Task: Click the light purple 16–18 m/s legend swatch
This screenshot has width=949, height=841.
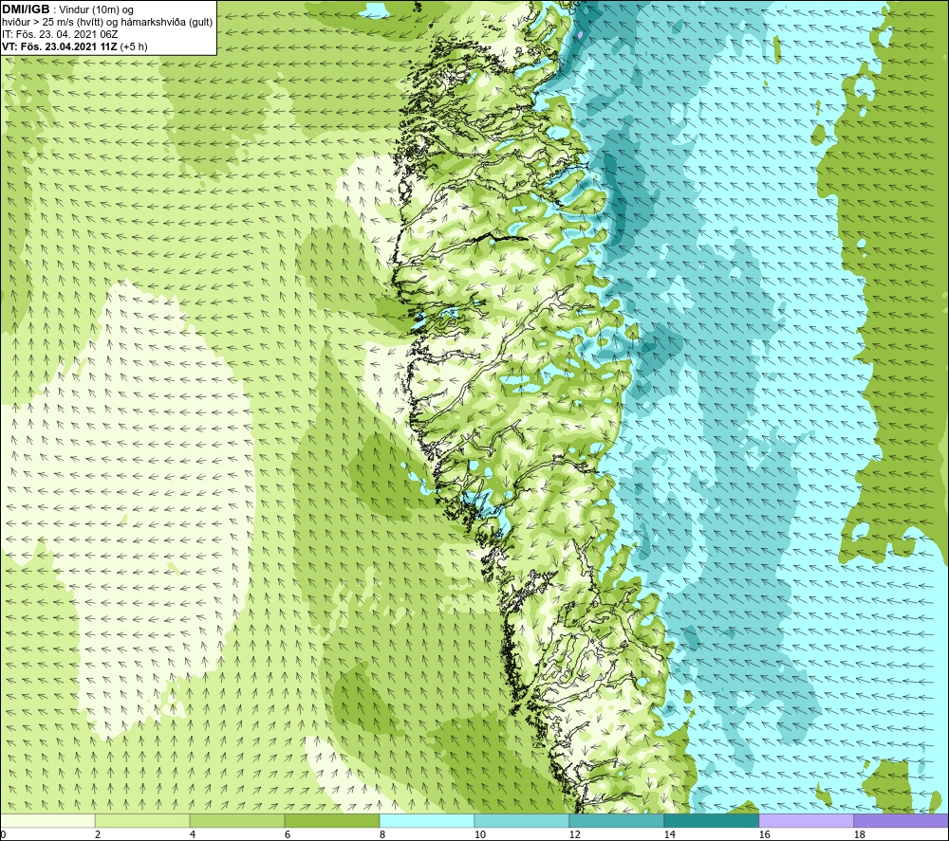Action: tap(806, 821)
